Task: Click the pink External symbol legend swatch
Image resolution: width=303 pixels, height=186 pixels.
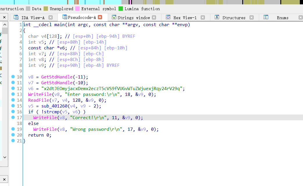Action: (x=77, y=9)
